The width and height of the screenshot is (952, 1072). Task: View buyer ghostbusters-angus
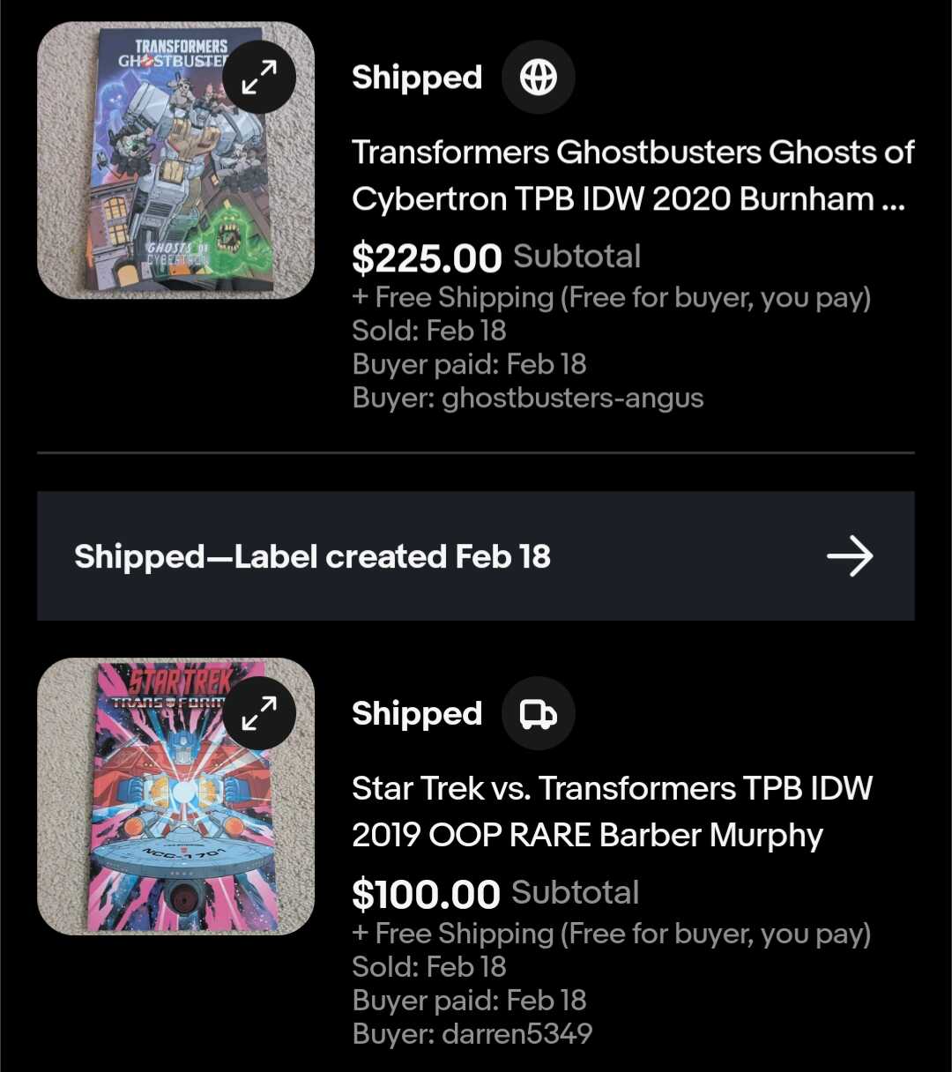click(572, 398)
